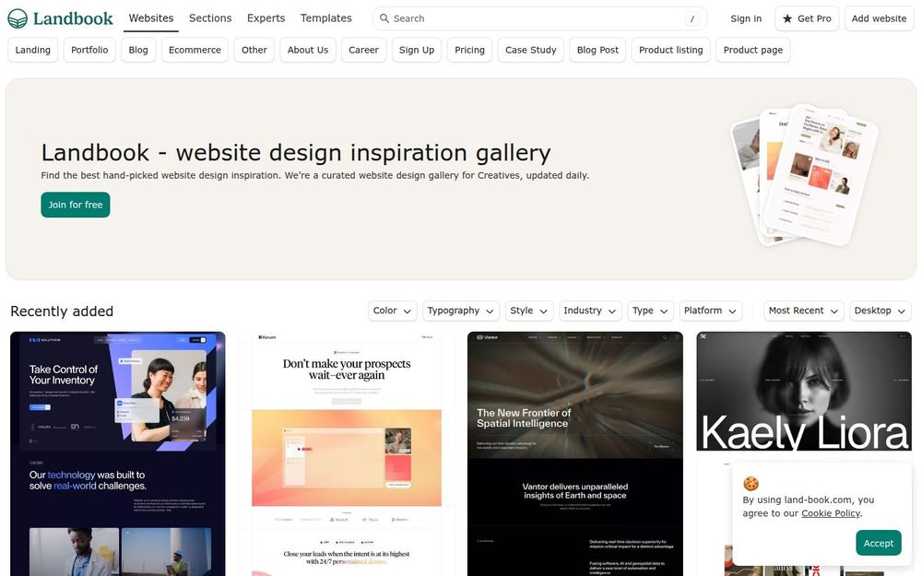Click the Join for free button

tap(76, 205)
